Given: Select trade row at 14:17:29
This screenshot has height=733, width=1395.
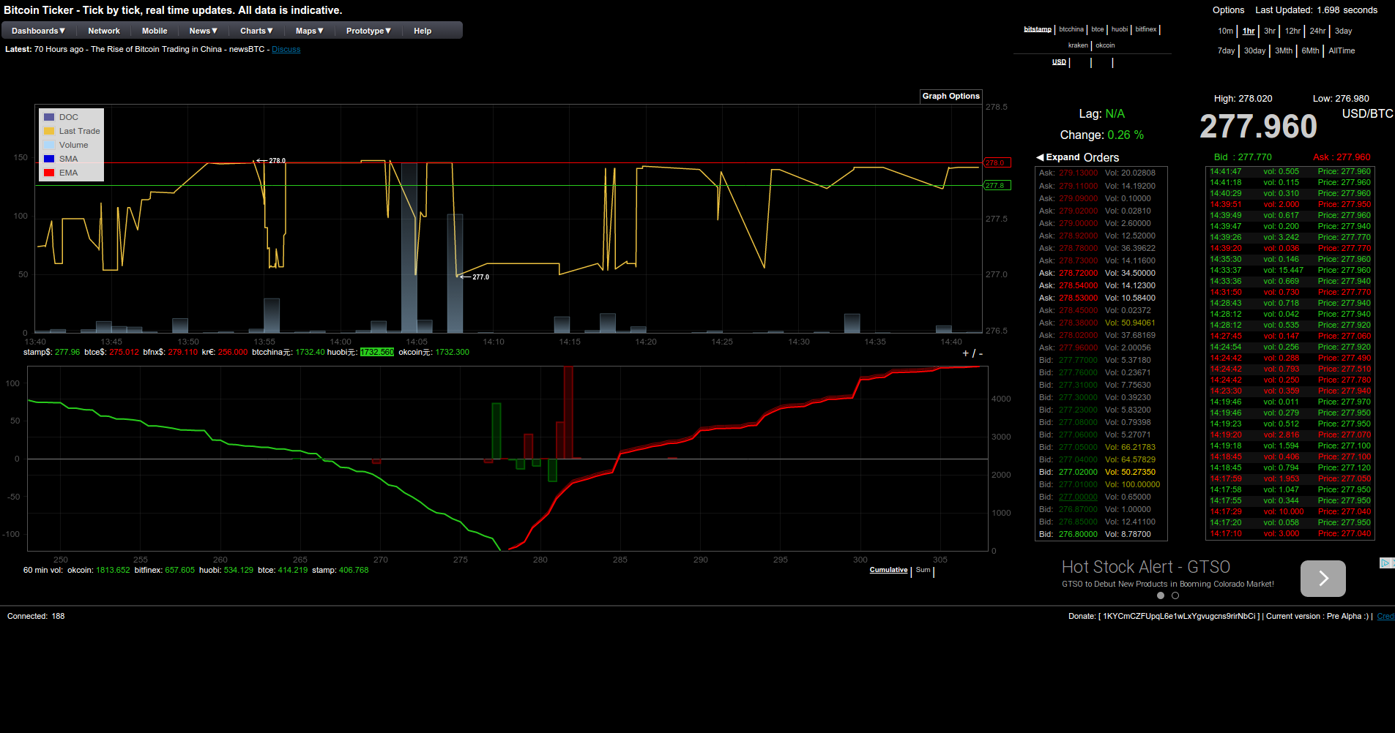Looking at the screenshot, I should [1290, 511].
